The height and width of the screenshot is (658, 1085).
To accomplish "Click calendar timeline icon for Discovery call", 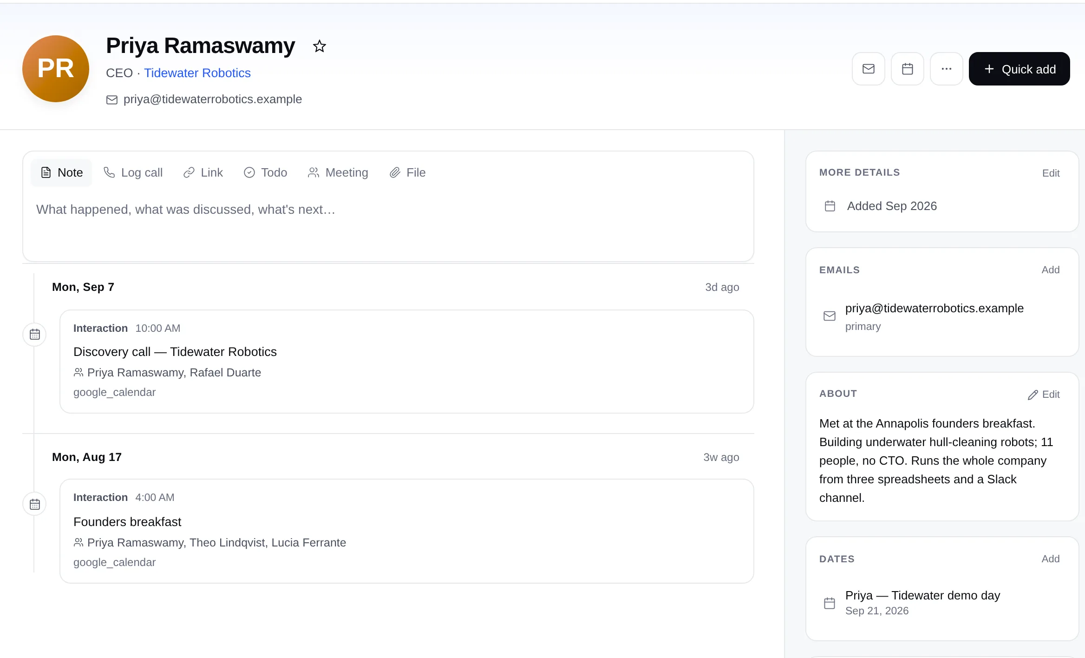I will coord(35,334).
